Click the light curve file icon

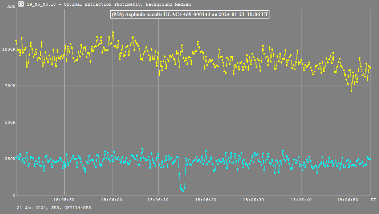click(x=21, y=4)
